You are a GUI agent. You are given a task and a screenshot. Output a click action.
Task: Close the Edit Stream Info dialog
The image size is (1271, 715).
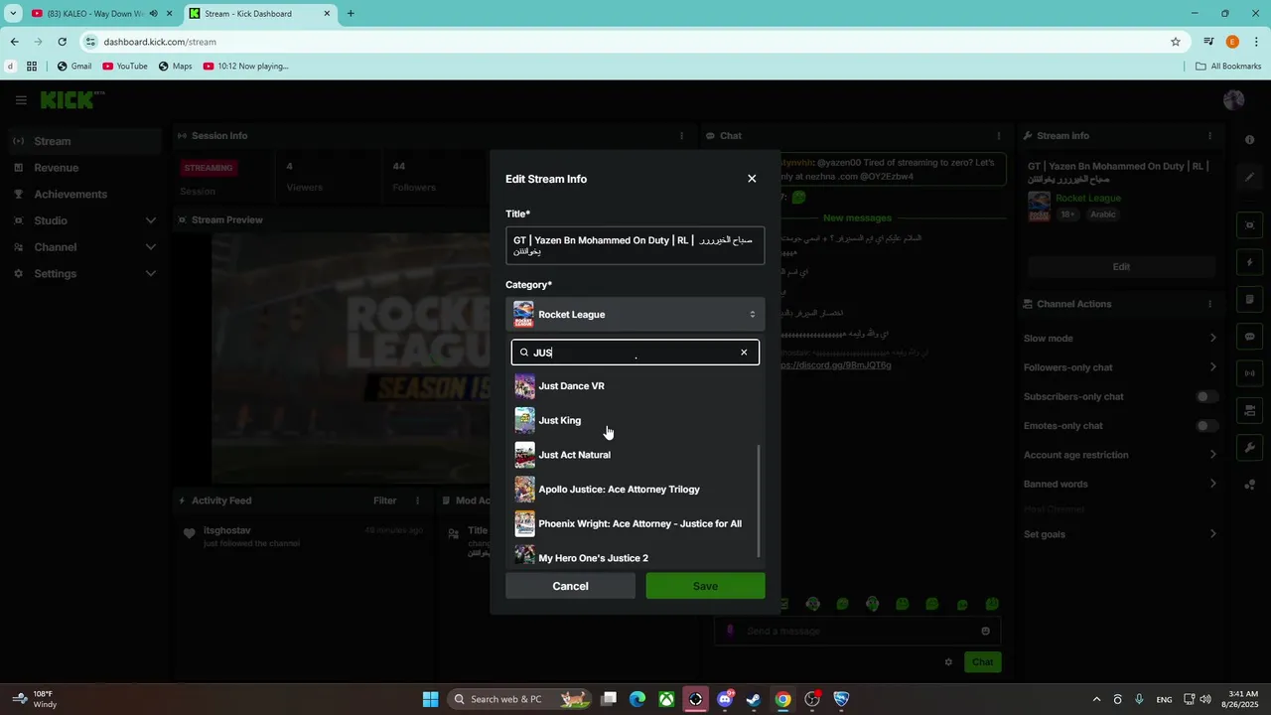click(x=752, y=179)
